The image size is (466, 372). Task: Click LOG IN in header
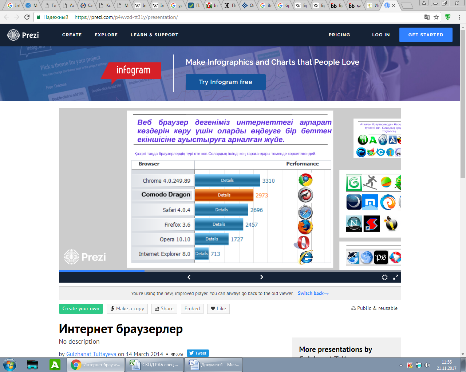(x=381, y=35)
